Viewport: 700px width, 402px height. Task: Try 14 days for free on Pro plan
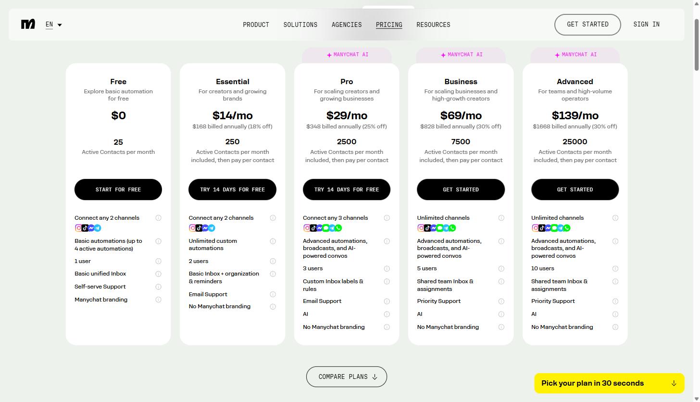point(347,189)
